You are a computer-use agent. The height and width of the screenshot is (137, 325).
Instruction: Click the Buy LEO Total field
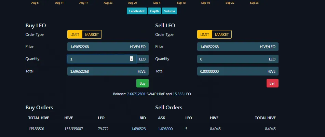point(108,71)
